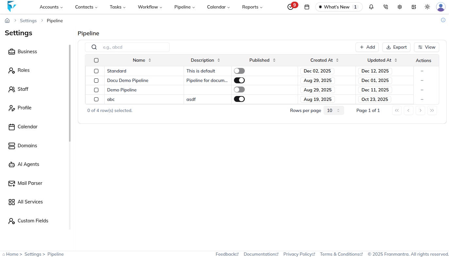Click the notification bell icon
This screenshot has height=257, width=449.
[x=371, y=7]
